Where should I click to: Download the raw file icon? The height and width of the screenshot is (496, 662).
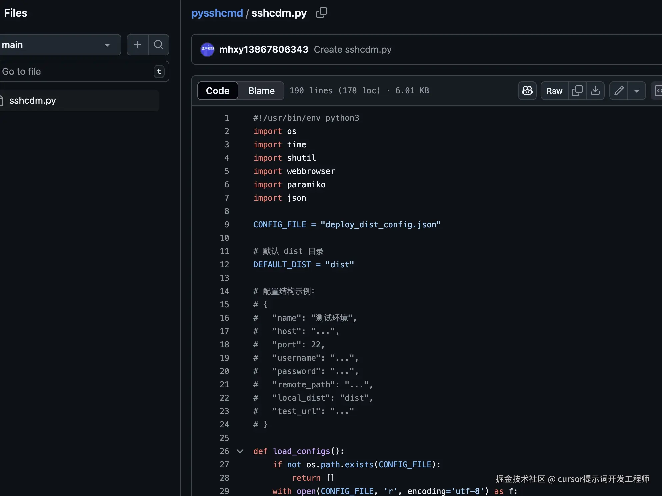tap(595, 91)
